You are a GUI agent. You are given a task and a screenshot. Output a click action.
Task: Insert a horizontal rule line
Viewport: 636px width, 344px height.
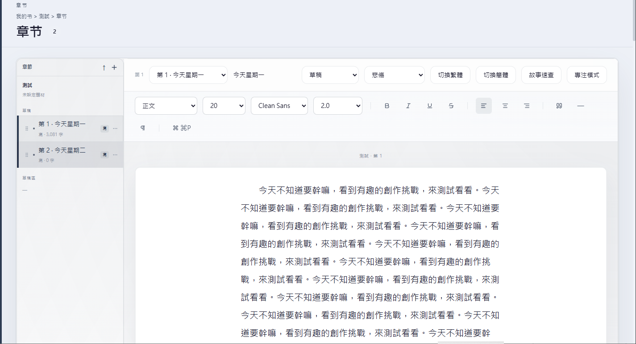point(581,106)
